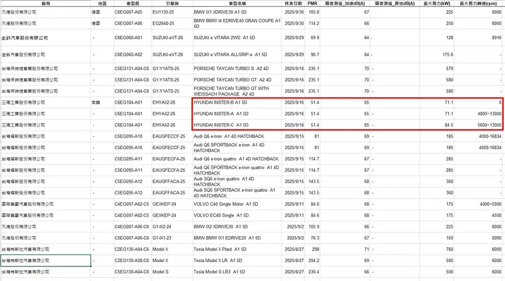Viewport: 505px width, 281px height.
Task: Click the 最大馬力(kW) column header
Action: tap(441, 4)
